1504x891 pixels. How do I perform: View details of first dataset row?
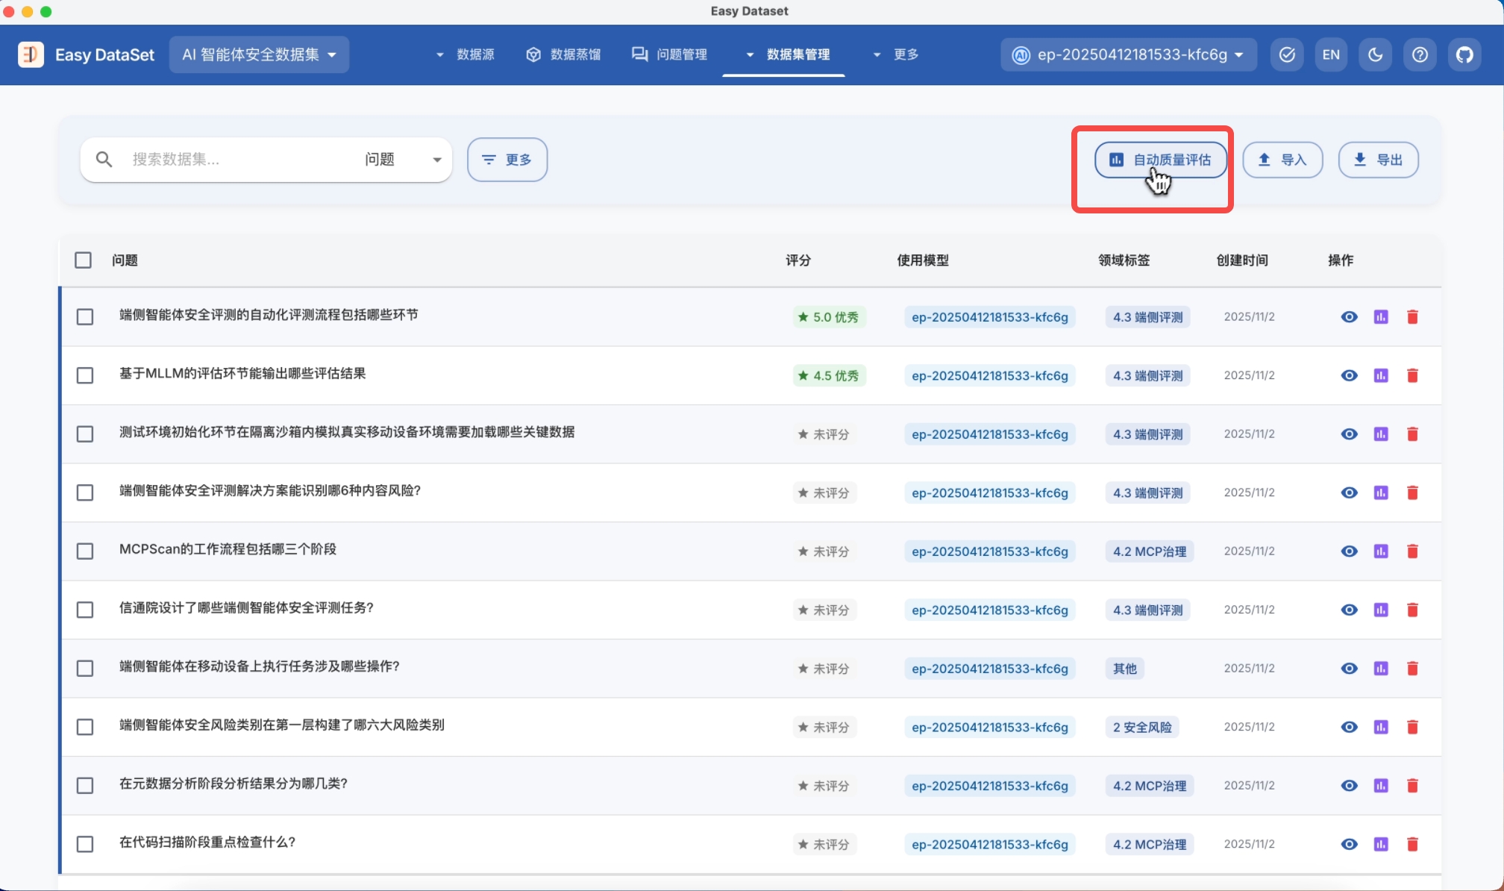[x=1349, y=317]
